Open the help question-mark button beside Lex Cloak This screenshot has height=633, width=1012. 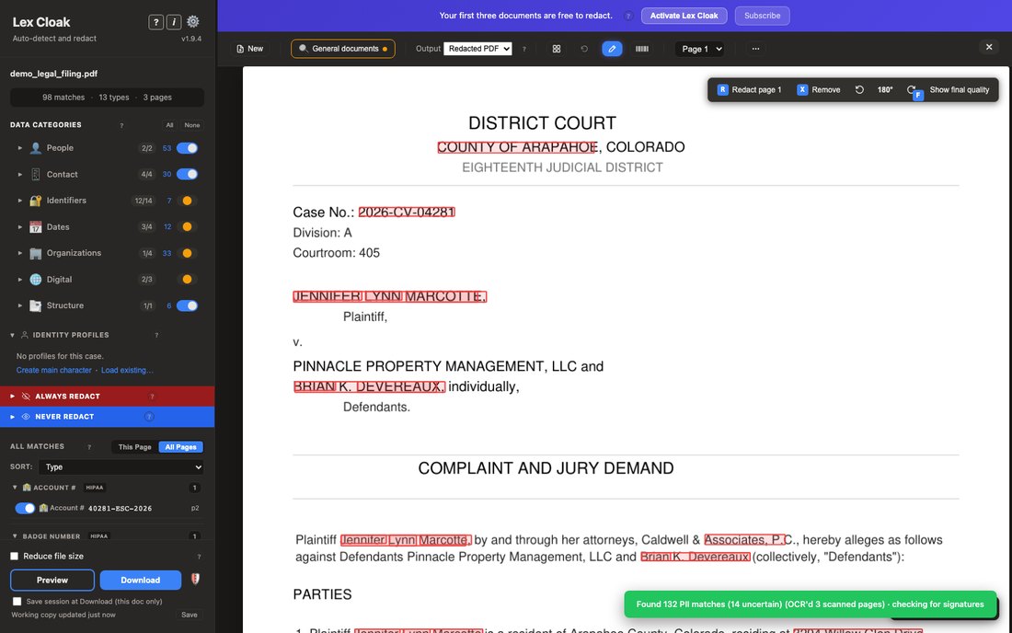coord(155,22)
